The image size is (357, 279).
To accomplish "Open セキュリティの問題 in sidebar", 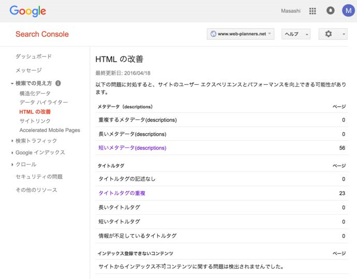I will pos(39,177).
